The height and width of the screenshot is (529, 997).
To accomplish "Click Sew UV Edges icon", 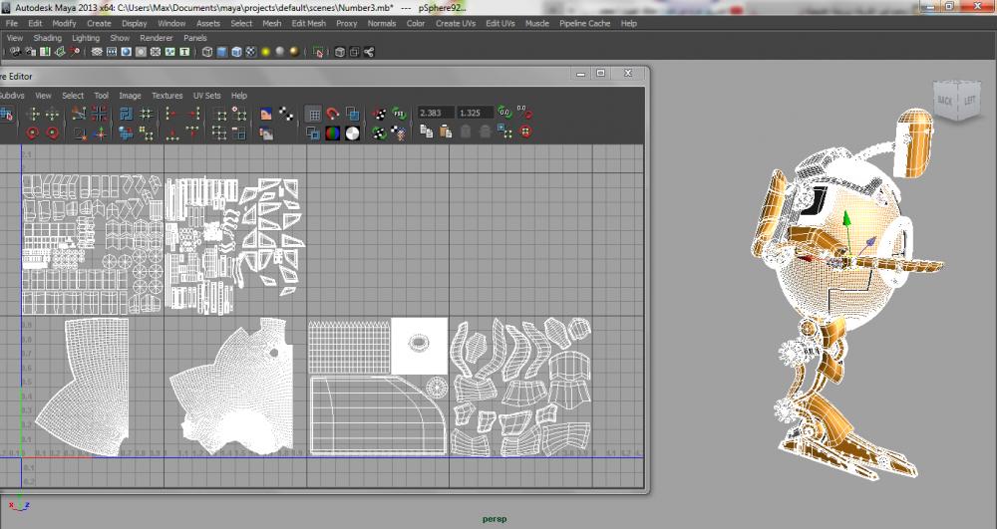I will click(x=79, y=132).
